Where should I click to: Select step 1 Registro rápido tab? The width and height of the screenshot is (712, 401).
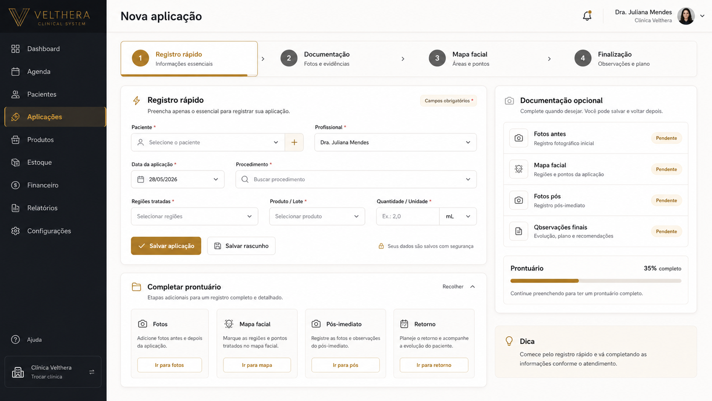pos(189,59)
